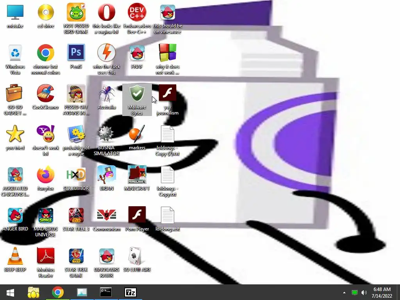Open the 'cd drive' disc icon

point(46,12)
